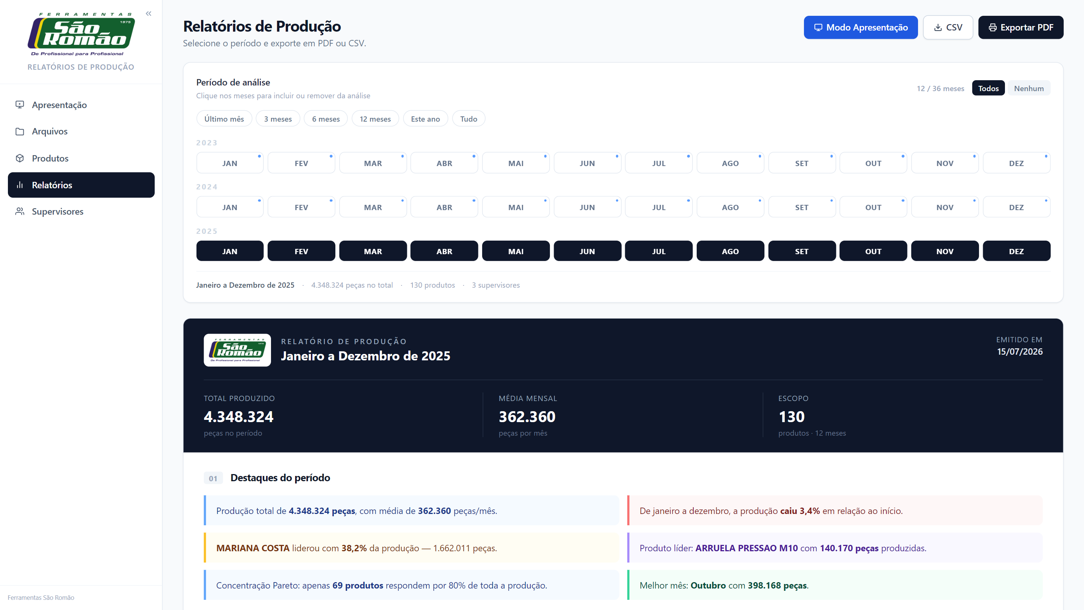The width and height of the screenshot is (1084, 610).
Task: Export report as CSV
Action: (948, 27)
